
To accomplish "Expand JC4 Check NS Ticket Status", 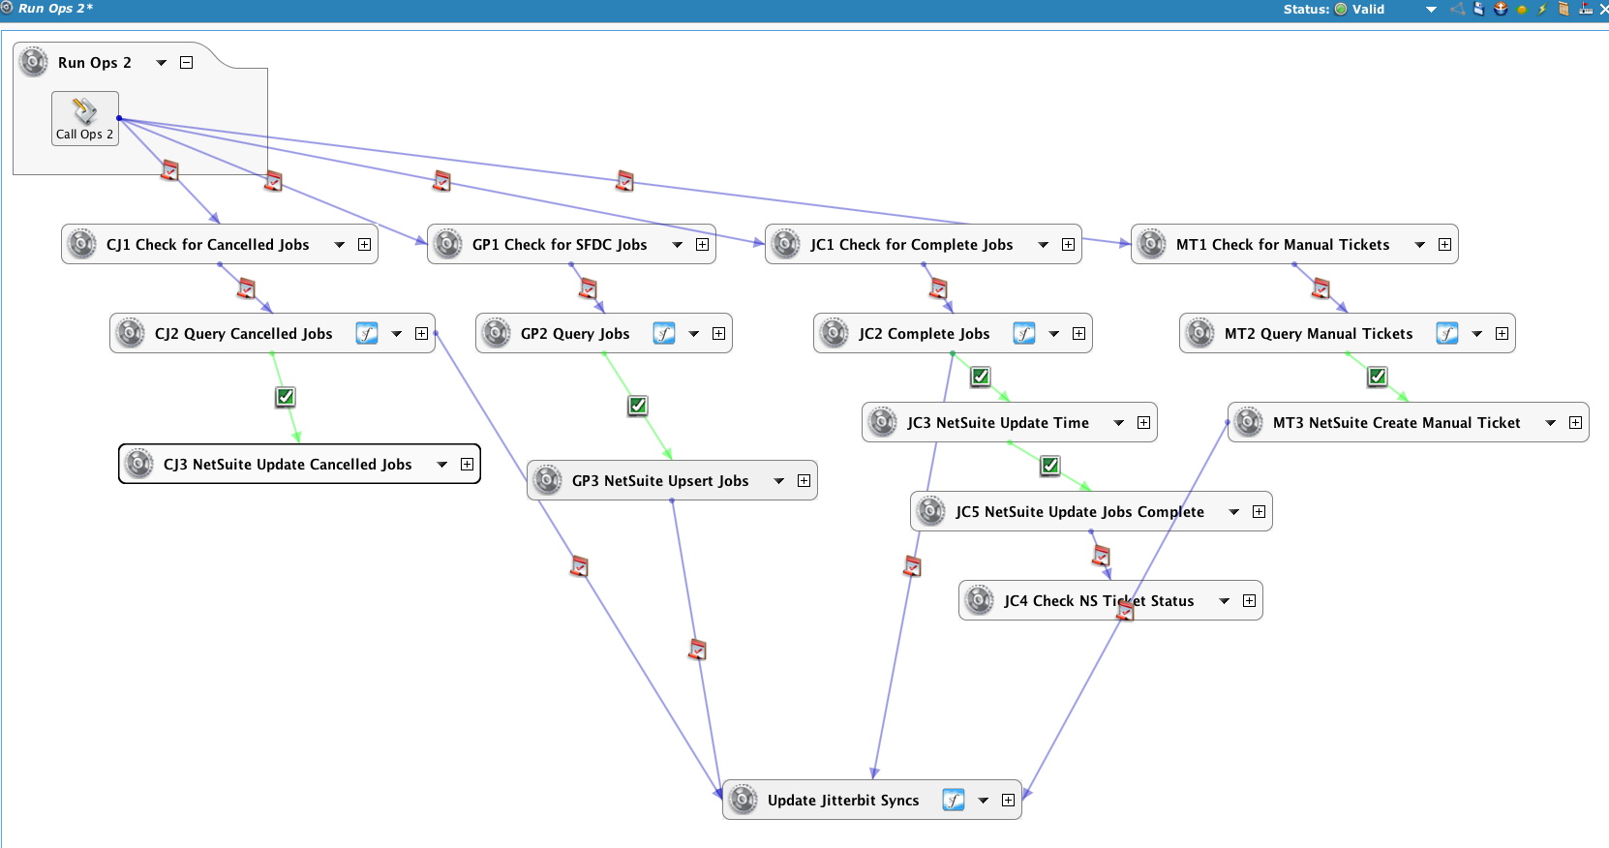I will (1250, 601).
